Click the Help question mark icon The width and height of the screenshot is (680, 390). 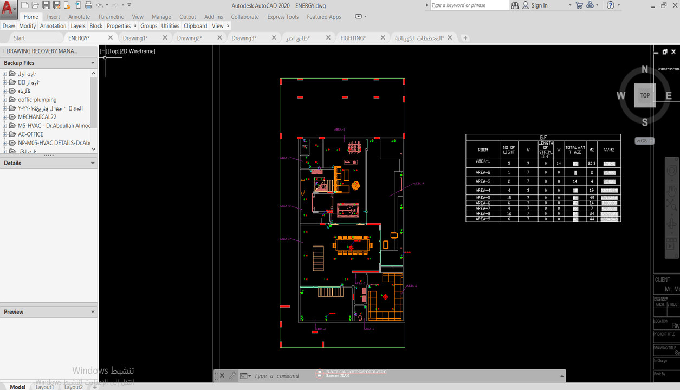(x=611, y=5)
